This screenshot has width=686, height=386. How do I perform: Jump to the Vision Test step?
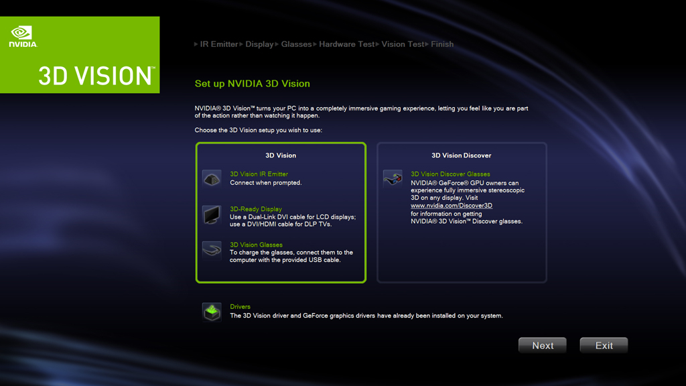pyautogui.click(x=403, y=44)
